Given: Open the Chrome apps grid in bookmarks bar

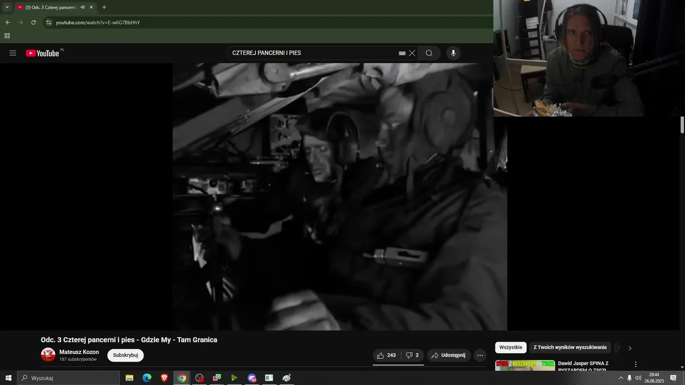Looking at the screenshot, I should click(7, 36).
